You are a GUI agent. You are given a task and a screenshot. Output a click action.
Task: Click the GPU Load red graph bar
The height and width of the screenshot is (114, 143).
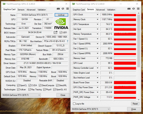click(x=125, y=63)
